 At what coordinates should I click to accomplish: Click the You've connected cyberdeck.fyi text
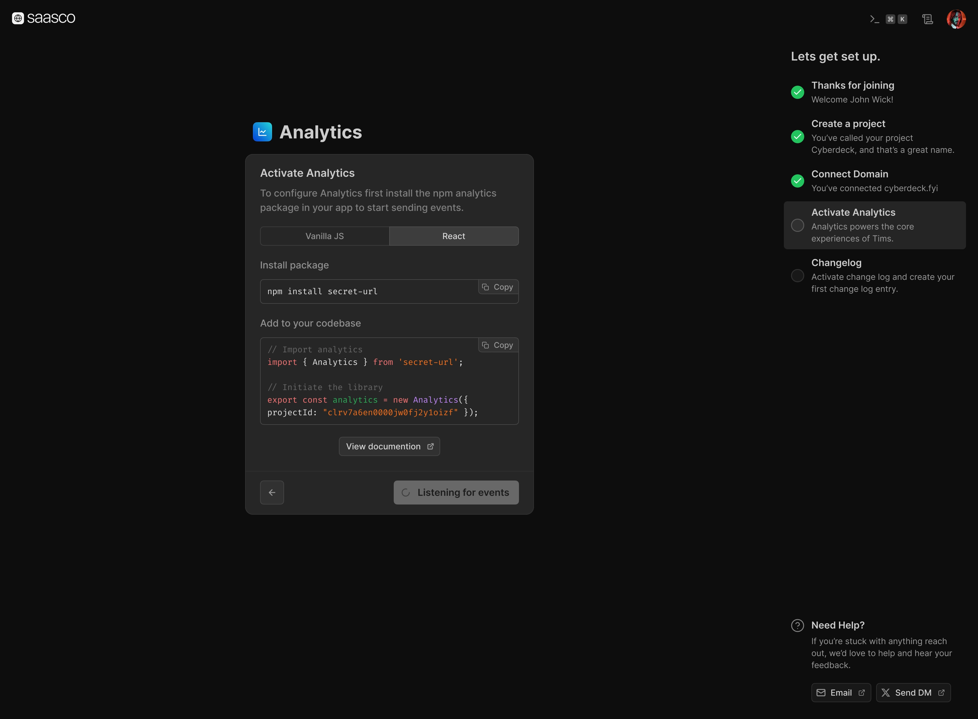pyautogui.click(x=874, y=188)
